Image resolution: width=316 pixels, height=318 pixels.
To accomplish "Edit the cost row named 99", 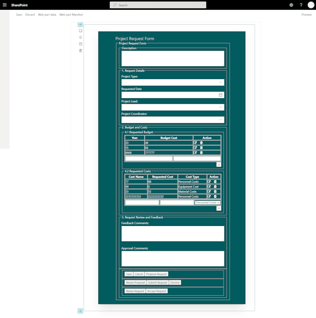I will pos(209,186).
